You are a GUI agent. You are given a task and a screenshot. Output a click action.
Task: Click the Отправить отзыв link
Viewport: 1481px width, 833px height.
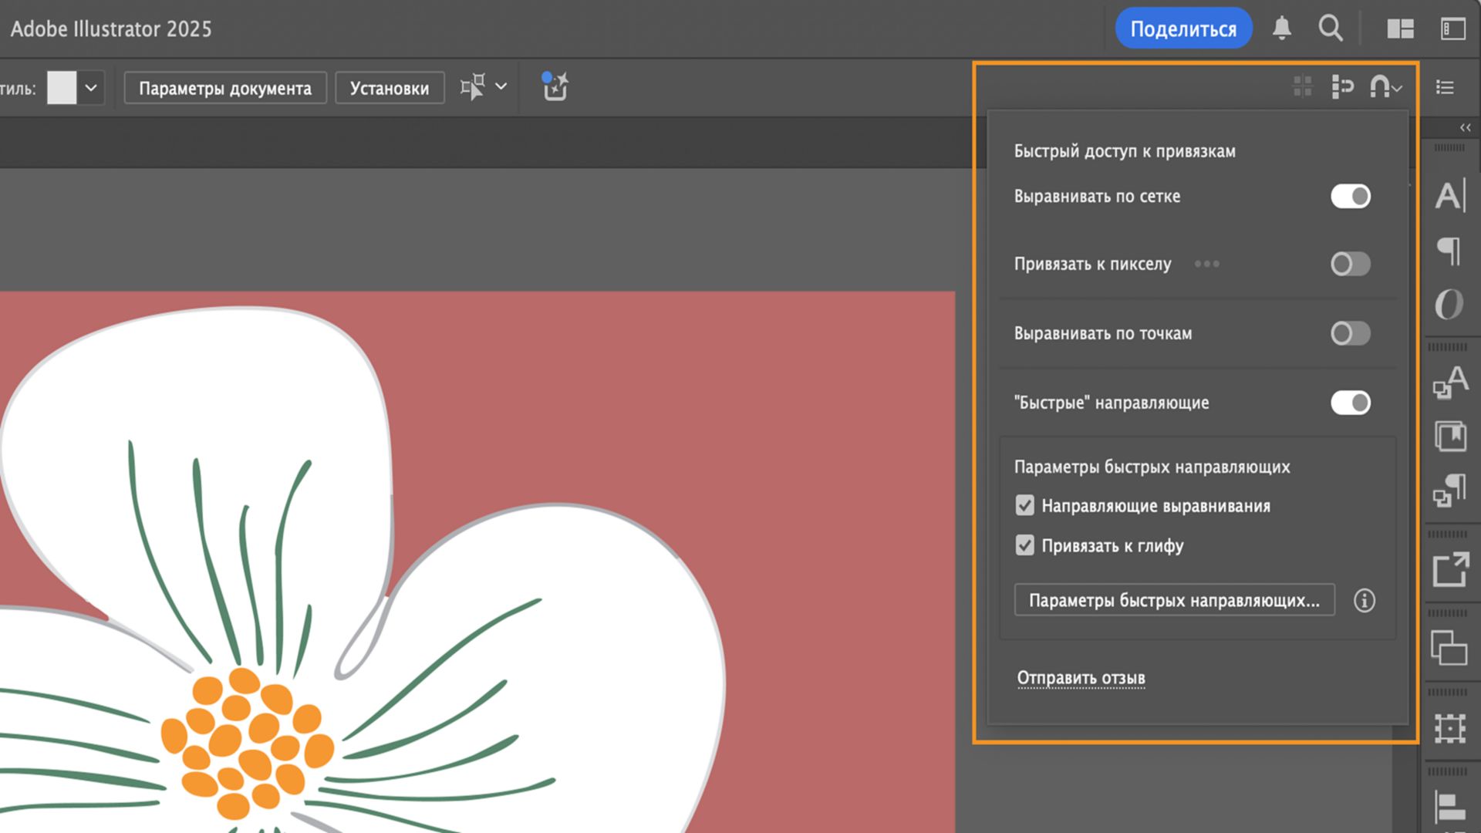[1081, 678]
